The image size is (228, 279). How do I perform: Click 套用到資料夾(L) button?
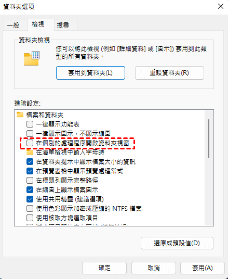click(x=90, y=73)
